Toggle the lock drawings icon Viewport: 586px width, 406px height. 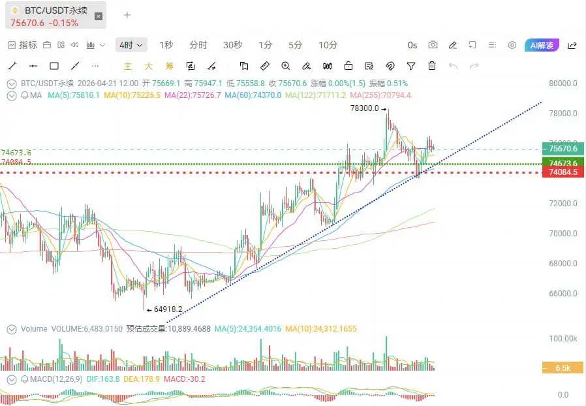348,66
